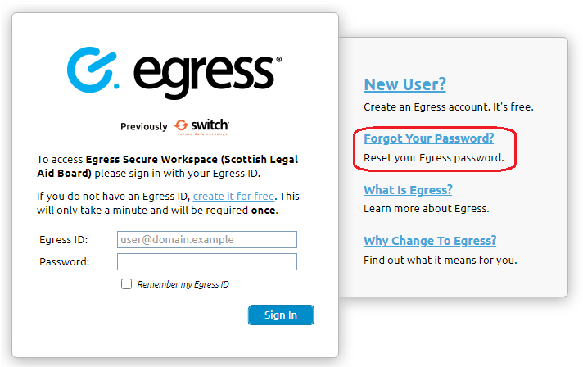Viewport: 583px width, 367px height.
Task: Click the Sign In button
Action: (281, 315)
